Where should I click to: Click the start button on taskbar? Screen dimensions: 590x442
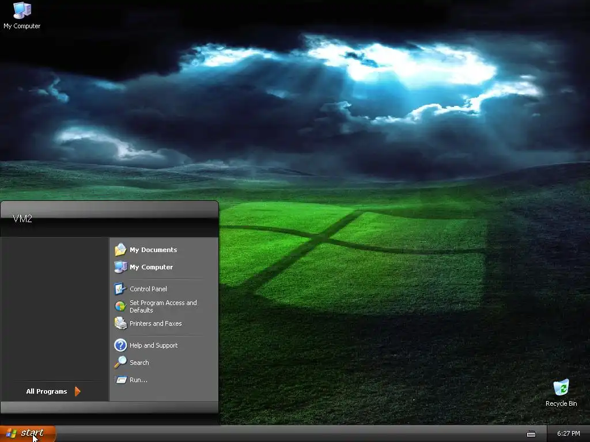tap(28, 433)
